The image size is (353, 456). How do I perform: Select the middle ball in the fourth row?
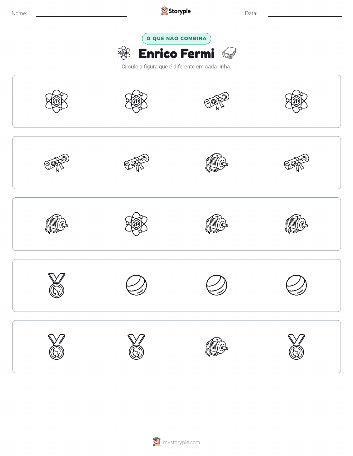coord(217,285)
